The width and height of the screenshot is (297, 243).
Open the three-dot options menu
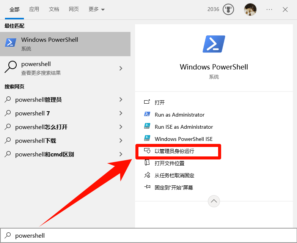tap(269, 9)
